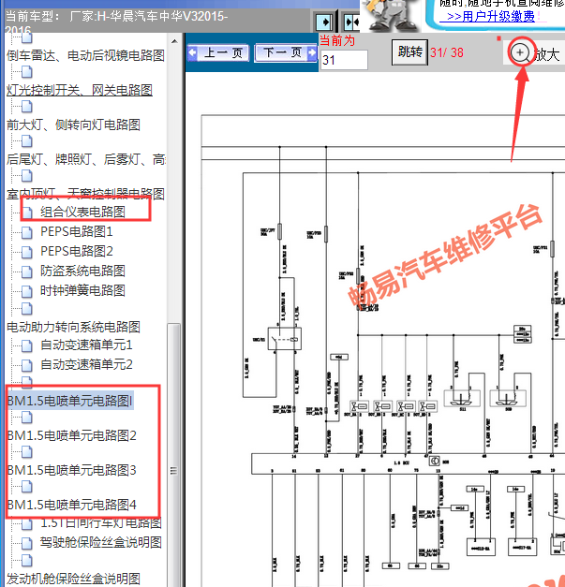Select PEPS电路图1 tree item

click(x=77, y=232)
